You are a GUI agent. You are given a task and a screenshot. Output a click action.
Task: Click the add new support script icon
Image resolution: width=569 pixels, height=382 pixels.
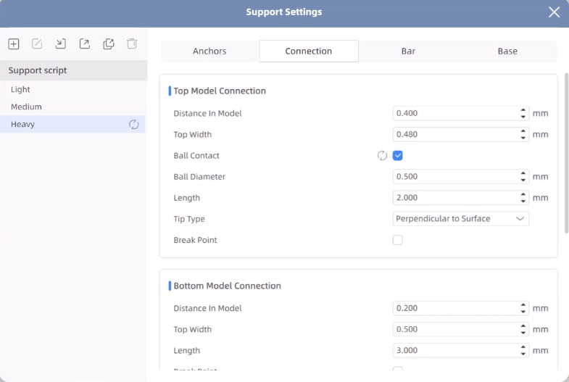point(14,44)
